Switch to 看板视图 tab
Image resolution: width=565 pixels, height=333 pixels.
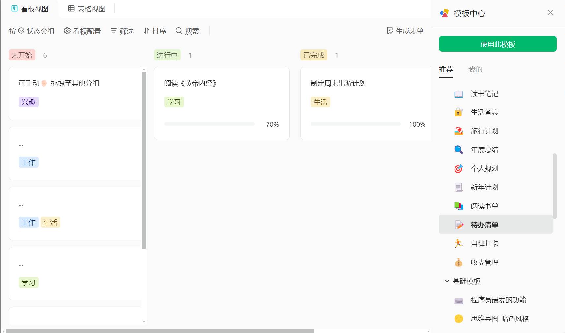30,9
